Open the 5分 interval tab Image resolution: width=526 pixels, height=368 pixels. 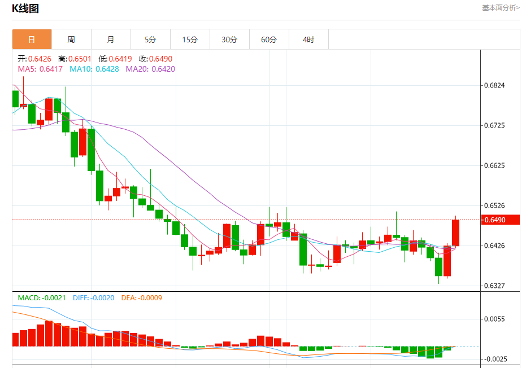coord(150,40)
